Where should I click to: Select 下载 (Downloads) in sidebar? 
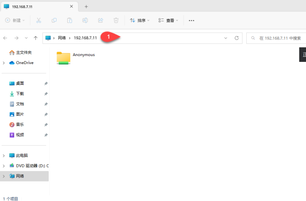pyautogui.click(x=20, y=94)
